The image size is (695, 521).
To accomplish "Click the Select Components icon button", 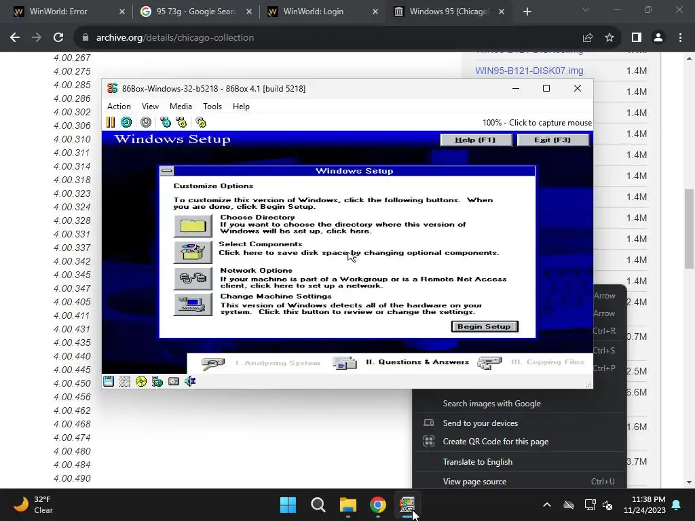I will (193, 252).
